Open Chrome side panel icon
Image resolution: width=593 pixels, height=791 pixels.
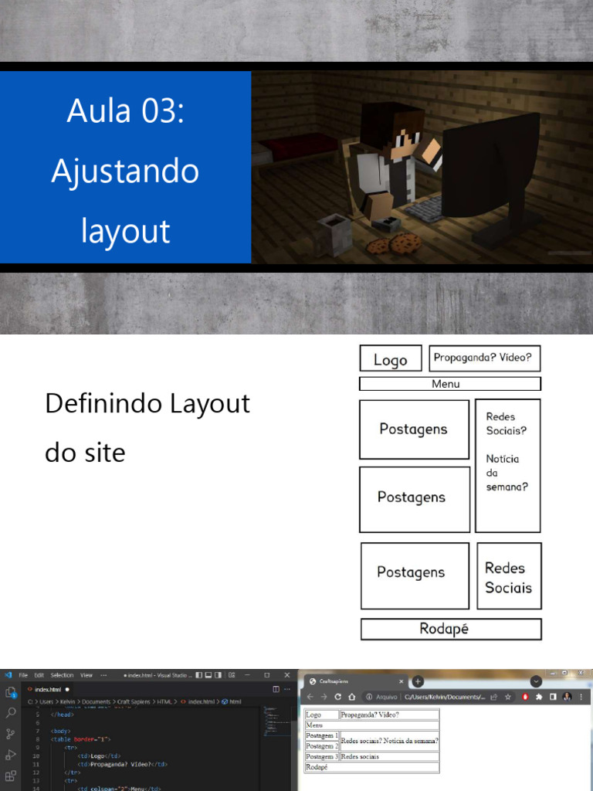coord(553,697)
